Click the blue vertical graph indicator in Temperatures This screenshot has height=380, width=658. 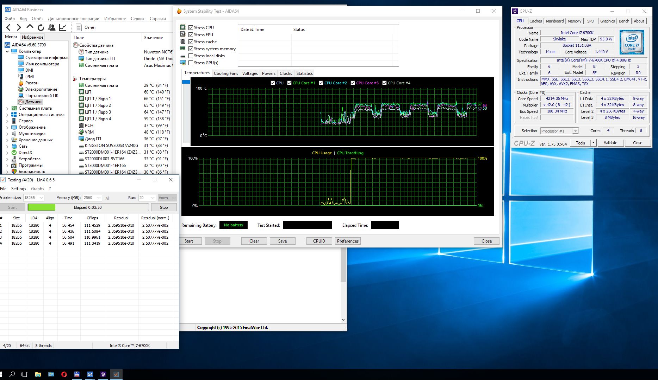pos(186,82)
